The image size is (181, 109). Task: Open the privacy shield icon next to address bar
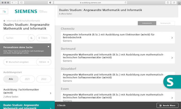(x=50, y=3)
